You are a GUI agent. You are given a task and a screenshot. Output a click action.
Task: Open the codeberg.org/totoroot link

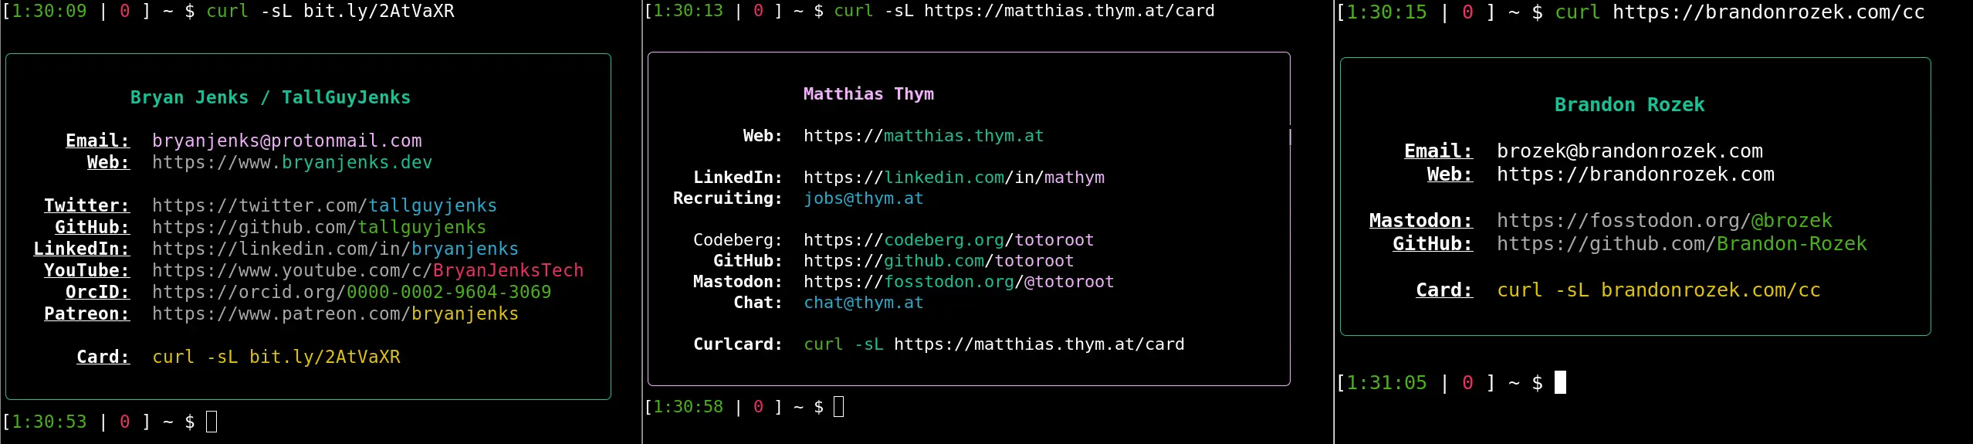(x=949, y=240)
